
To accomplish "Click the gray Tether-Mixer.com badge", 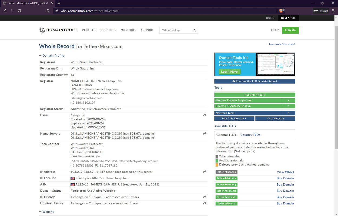I will 226,172.
